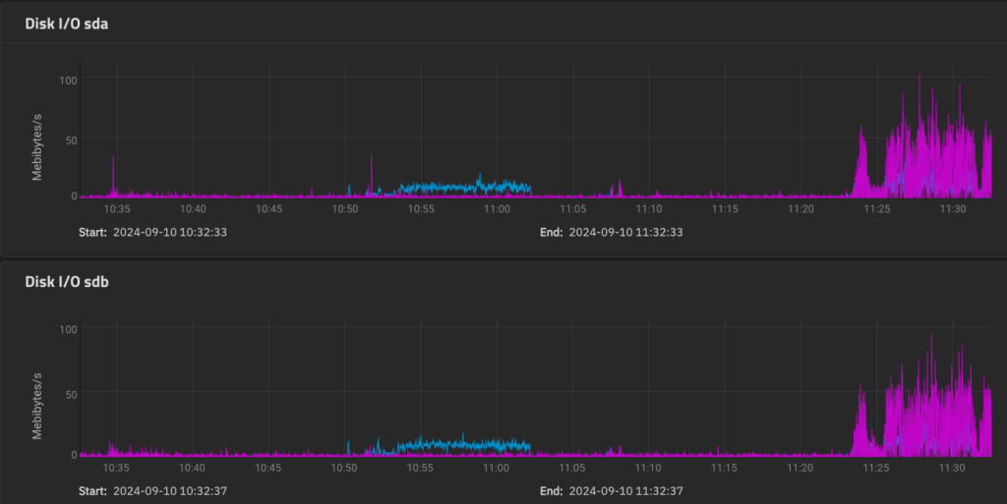This screenshot has width=1007, height=504.
Task: Click the Mebibytes/s axis title on sda chart
Action: click(x=37, y=147)
